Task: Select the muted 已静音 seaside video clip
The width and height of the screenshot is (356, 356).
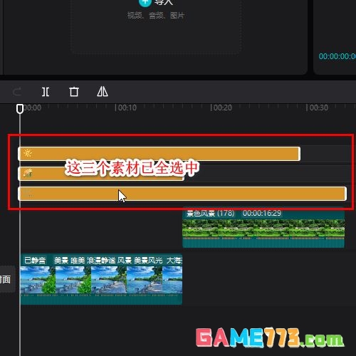Action: 101,279
